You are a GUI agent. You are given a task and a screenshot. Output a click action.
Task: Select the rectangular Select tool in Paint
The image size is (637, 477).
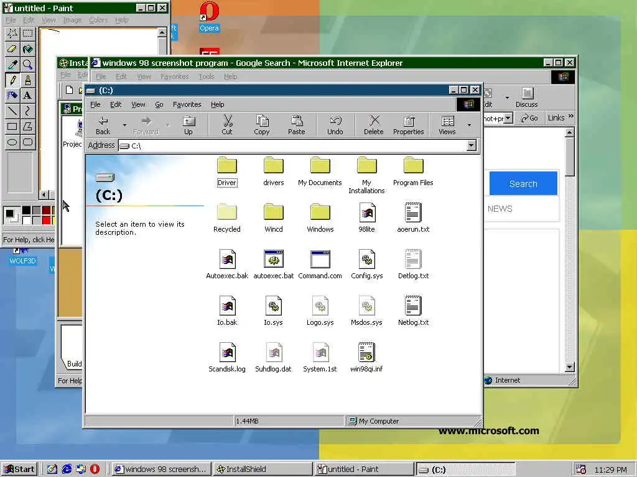click(x=27, y=34)
